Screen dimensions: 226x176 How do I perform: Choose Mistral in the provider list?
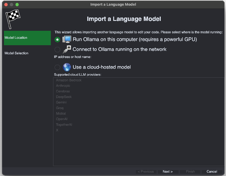tap(61, 114)
